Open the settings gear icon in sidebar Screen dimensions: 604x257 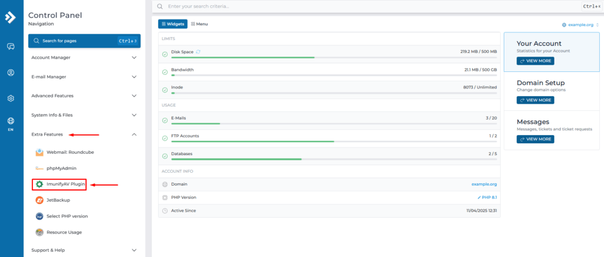click(11, 98)
